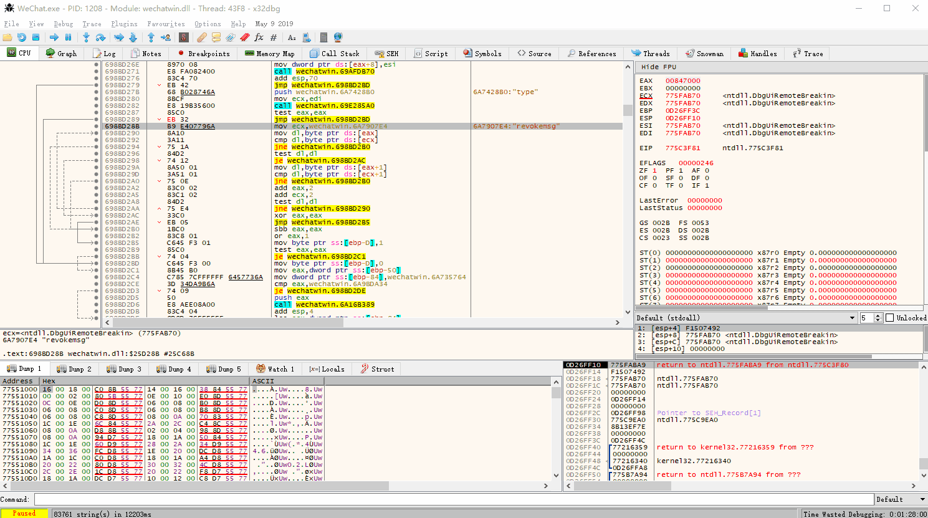
Task: Click the Open file folder icon
Action: pos(7,37)
